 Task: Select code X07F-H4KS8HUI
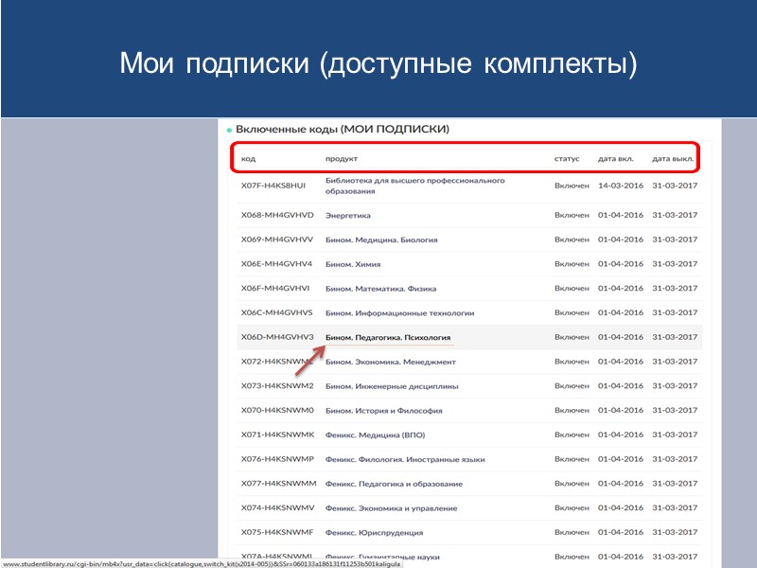coord(273,186)
